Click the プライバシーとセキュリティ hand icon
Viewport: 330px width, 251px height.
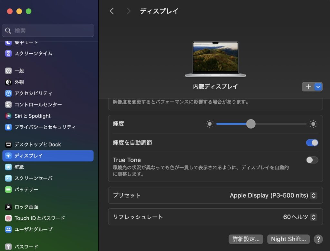pos(8,127)
